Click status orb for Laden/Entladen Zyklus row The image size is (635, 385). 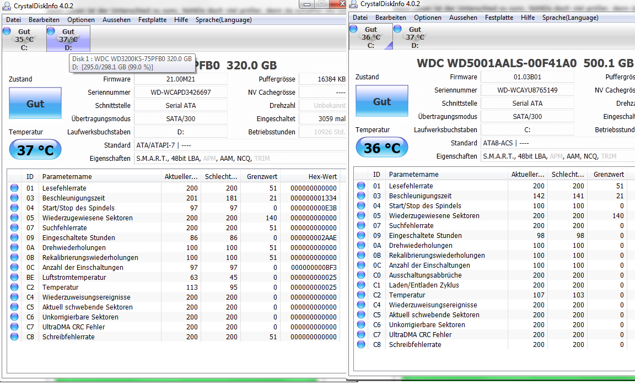click(361, 285)
